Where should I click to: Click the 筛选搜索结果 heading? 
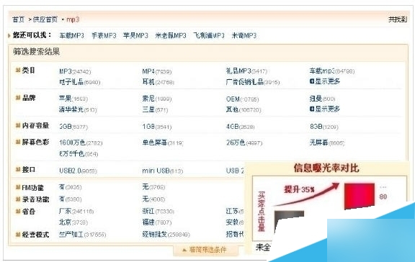pyautogui.click(x=37, y=52)
